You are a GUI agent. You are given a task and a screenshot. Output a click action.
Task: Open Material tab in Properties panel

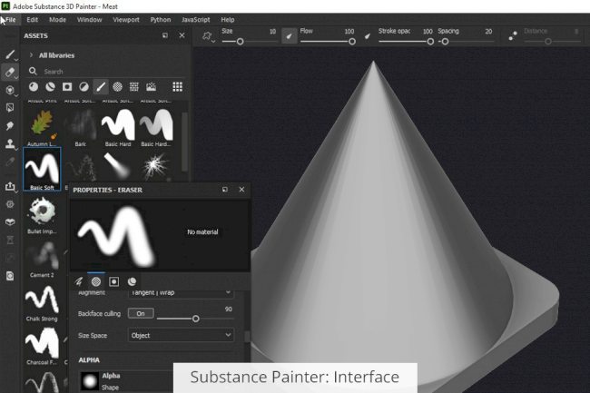(132, 281)
